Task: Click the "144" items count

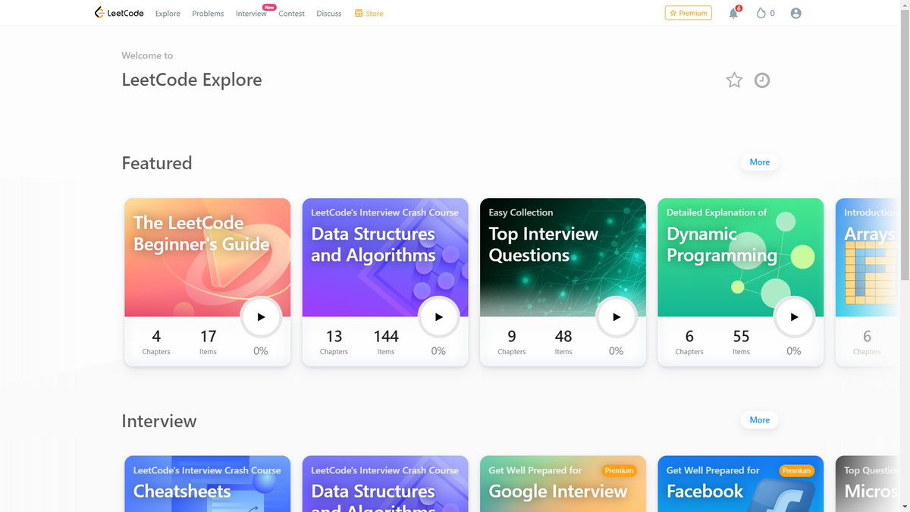Action: (386, 336)
